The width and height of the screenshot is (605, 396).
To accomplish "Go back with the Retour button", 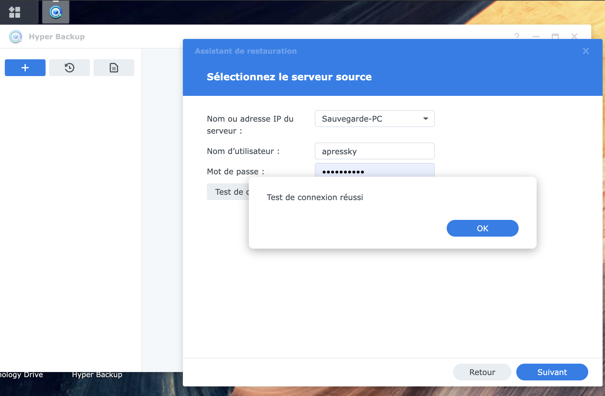I will [x=482, y=372].
